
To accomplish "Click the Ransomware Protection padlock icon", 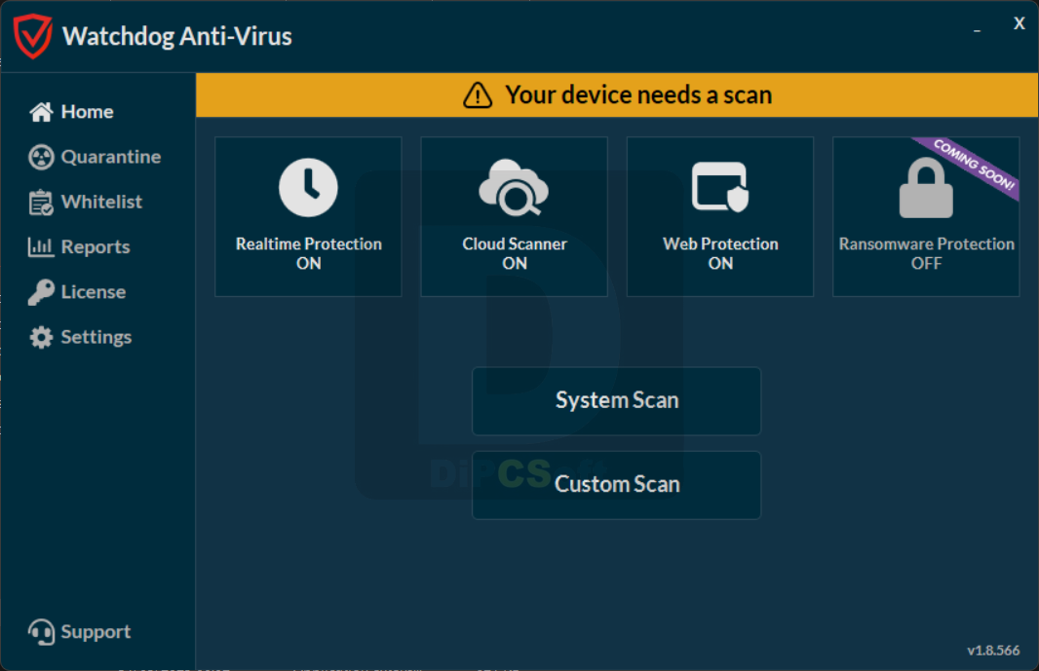I will tap(926, 187).
